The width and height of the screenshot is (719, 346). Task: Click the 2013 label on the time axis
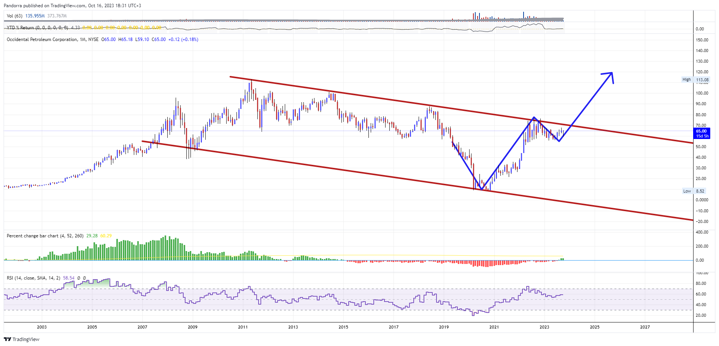tap(293, 327)
